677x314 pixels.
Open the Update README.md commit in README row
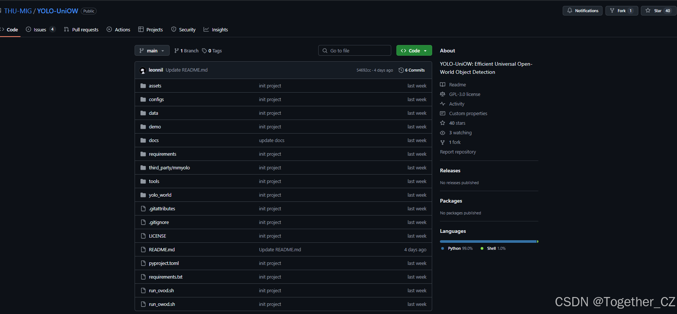(280, 249)
